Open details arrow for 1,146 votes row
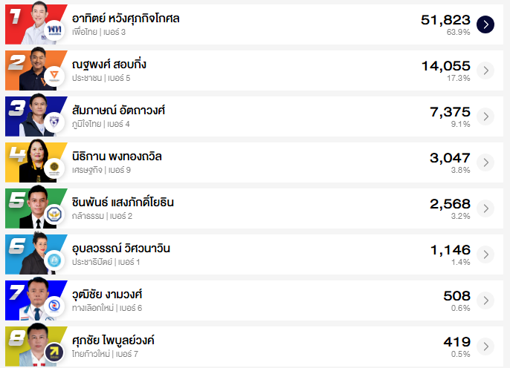The height and width of the screenshot is (368, 510). point(485,254)
